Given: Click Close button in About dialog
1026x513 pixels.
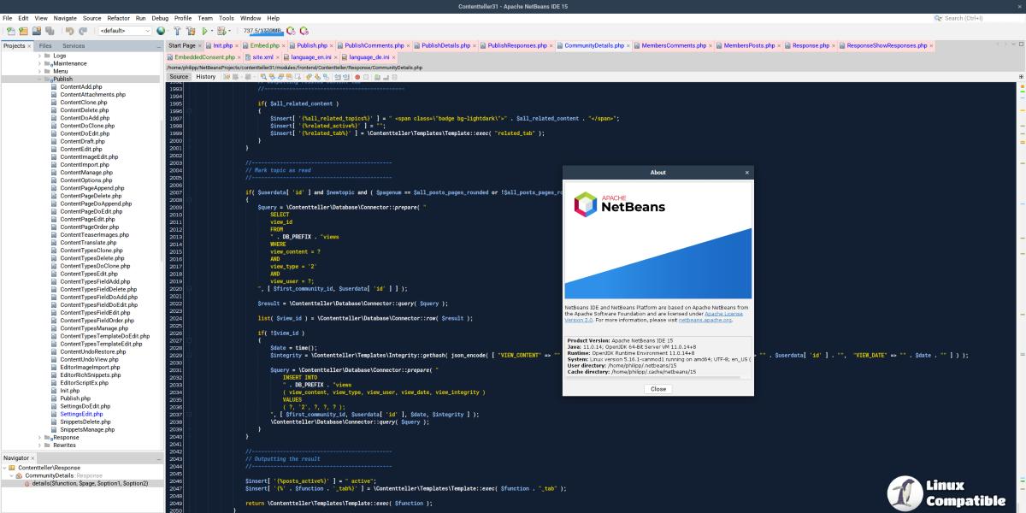Looking at the screenshot, I should (x=657, y=388).
